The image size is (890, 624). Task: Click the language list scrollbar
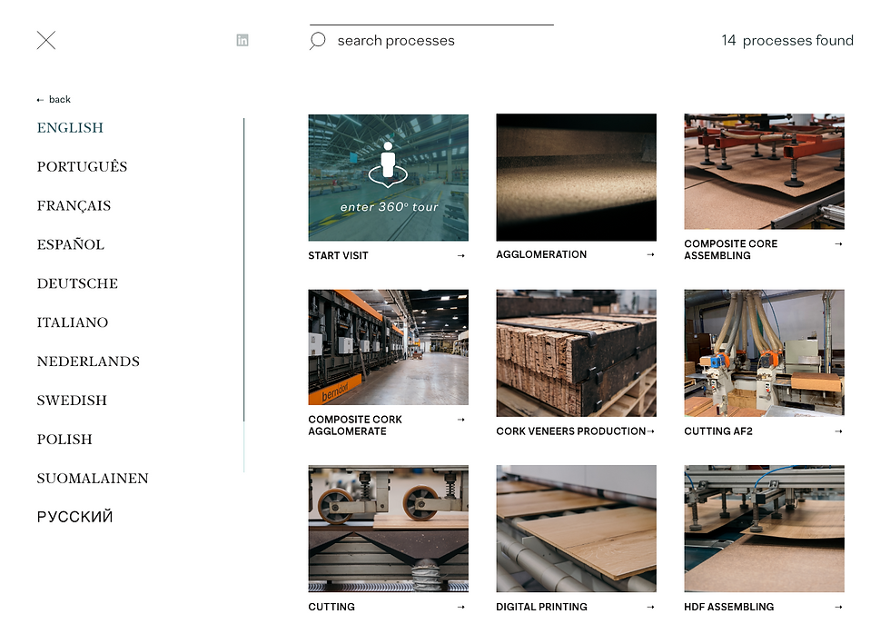(244, 270)
